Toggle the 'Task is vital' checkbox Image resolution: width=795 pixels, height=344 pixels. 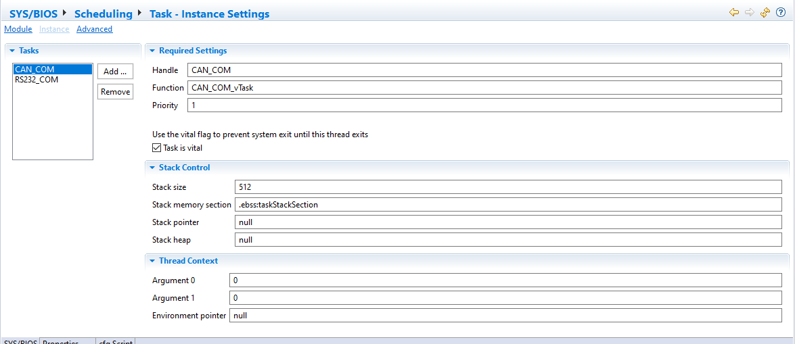coord(157,148)
